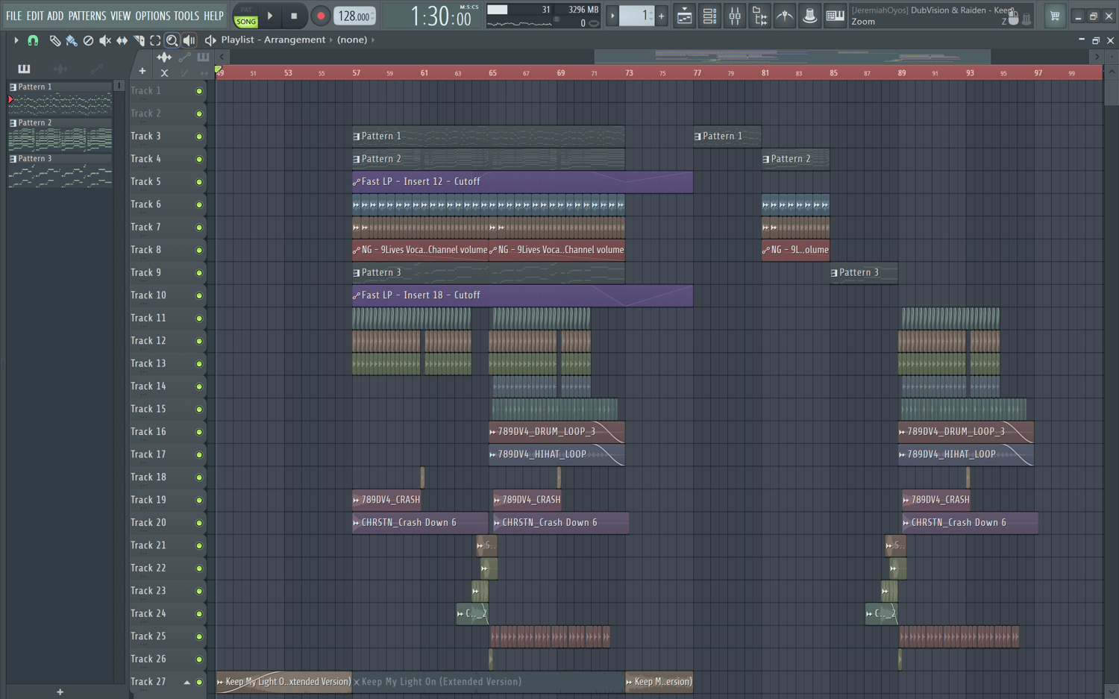Open the playlist options arrow menu
1119x699 pixels.
click(16, 40)
